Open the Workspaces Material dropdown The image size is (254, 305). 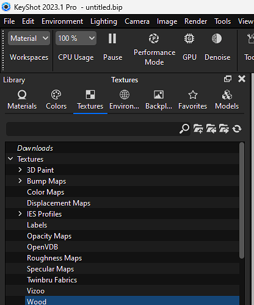[x=29, y=38]
